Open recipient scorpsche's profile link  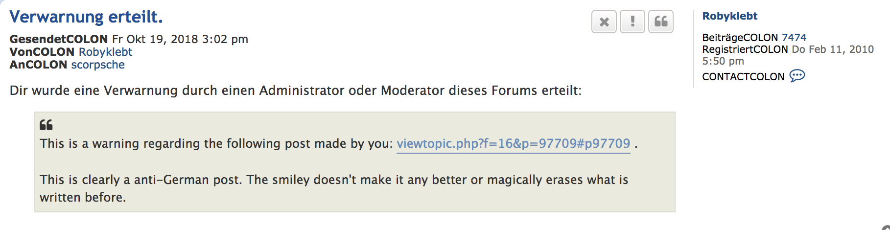click(x=98, y=65)
